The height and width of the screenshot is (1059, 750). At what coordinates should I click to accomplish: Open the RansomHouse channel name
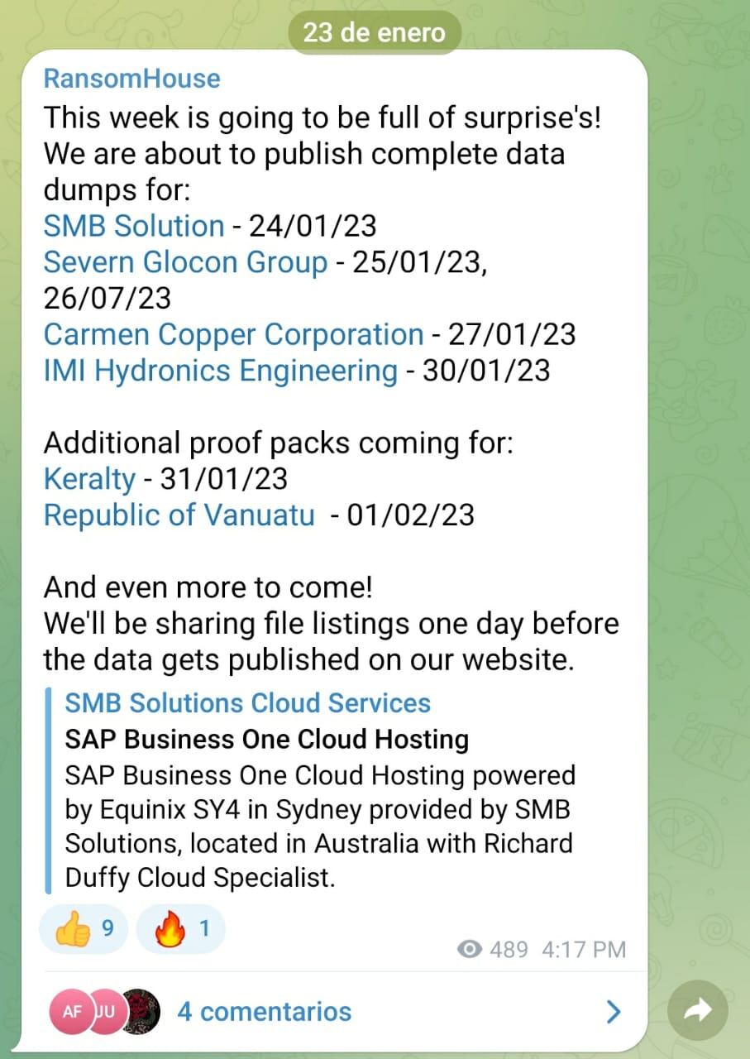coord(131,79)
